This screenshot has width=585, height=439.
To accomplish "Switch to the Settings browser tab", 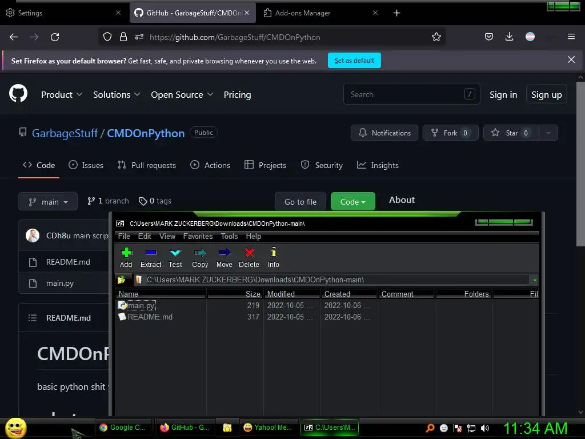I will [63, 13].
